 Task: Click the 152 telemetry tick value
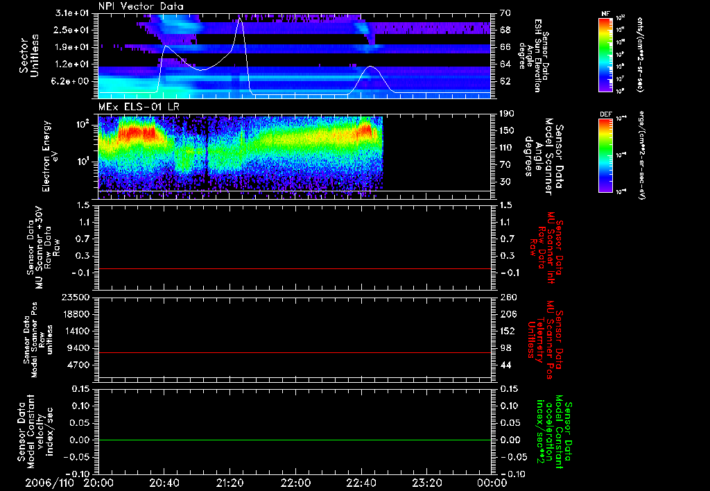tap(507, 331)
